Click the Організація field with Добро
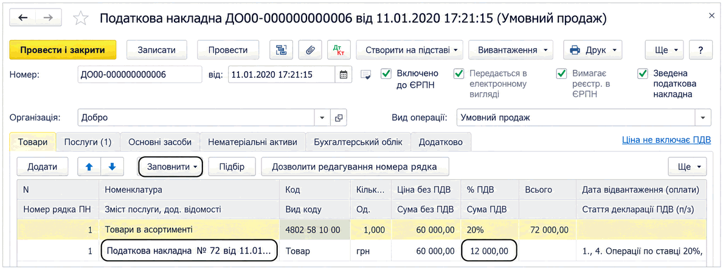The width and height of the screenshot is (723, 271). click(x=196, y=117)
